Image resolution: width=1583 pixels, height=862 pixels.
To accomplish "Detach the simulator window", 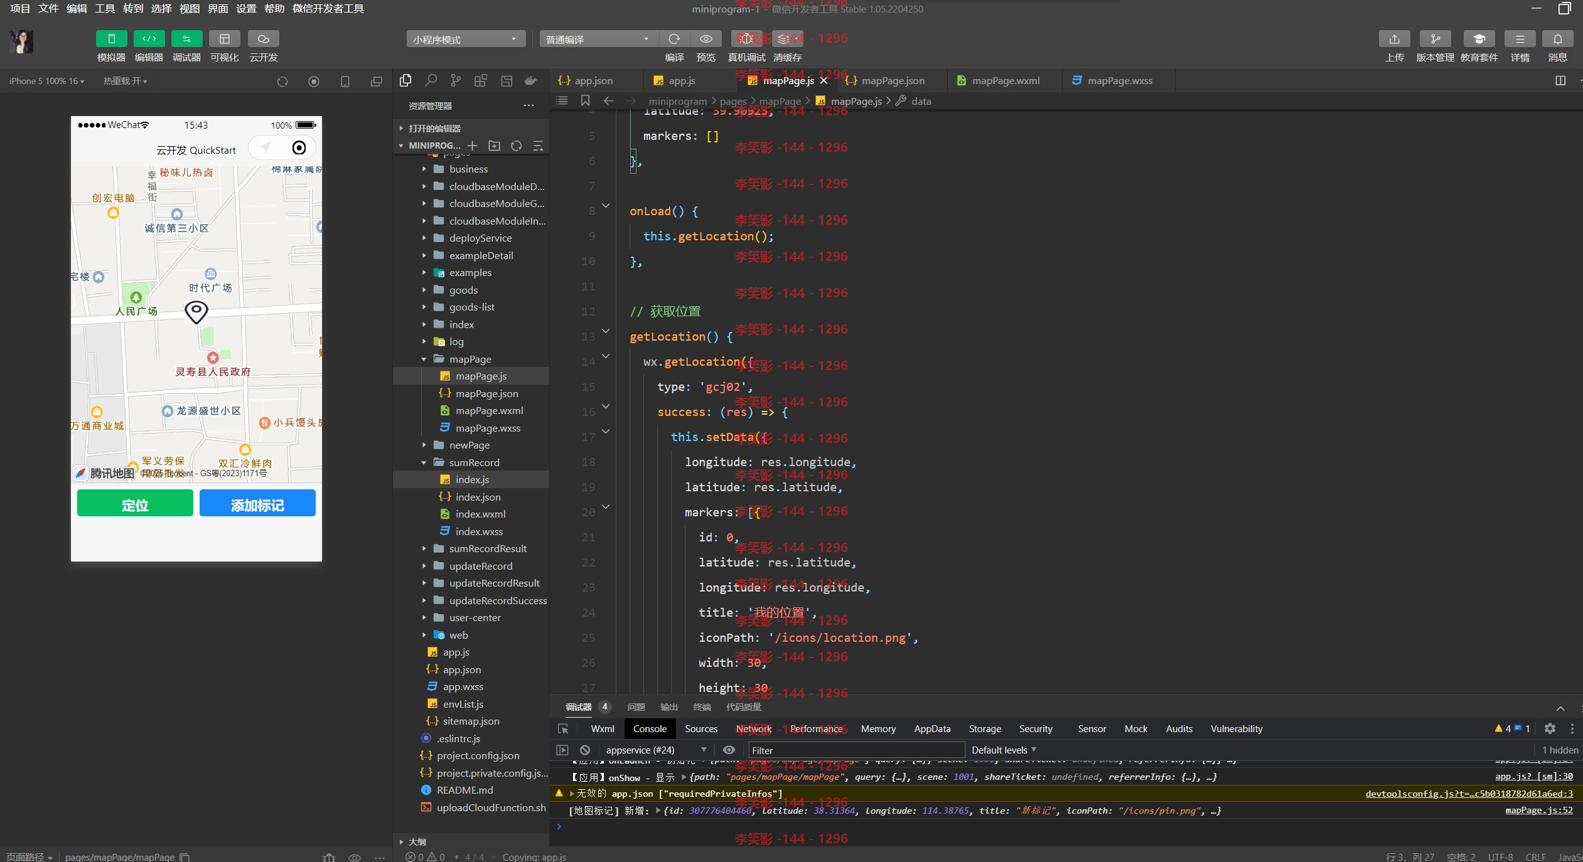I will click(376, 82).
